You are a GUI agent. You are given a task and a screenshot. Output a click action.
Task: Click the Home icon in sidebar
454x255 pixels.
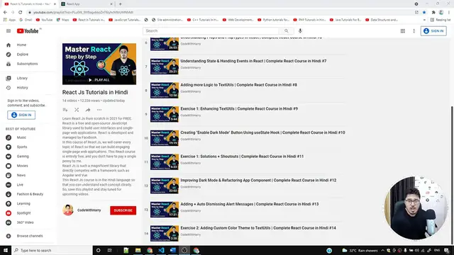pyautogui.click(x=9, y=45)
